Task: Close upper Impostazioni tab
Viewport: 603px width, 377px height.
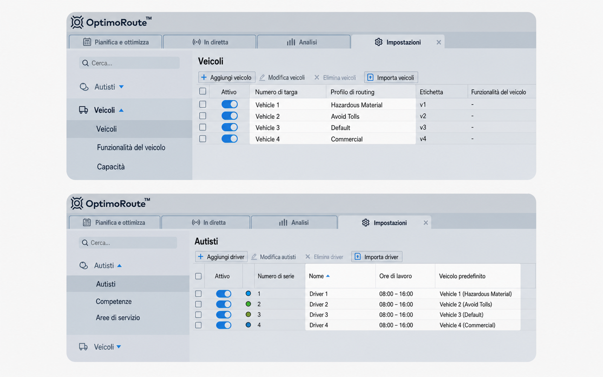Action: click(439, 42)
